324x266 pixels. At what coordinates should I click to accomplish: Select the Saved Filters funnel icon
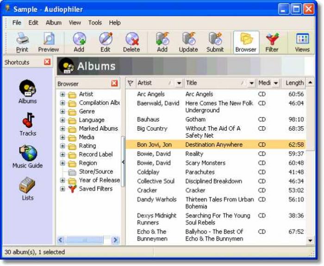(72, 189)
